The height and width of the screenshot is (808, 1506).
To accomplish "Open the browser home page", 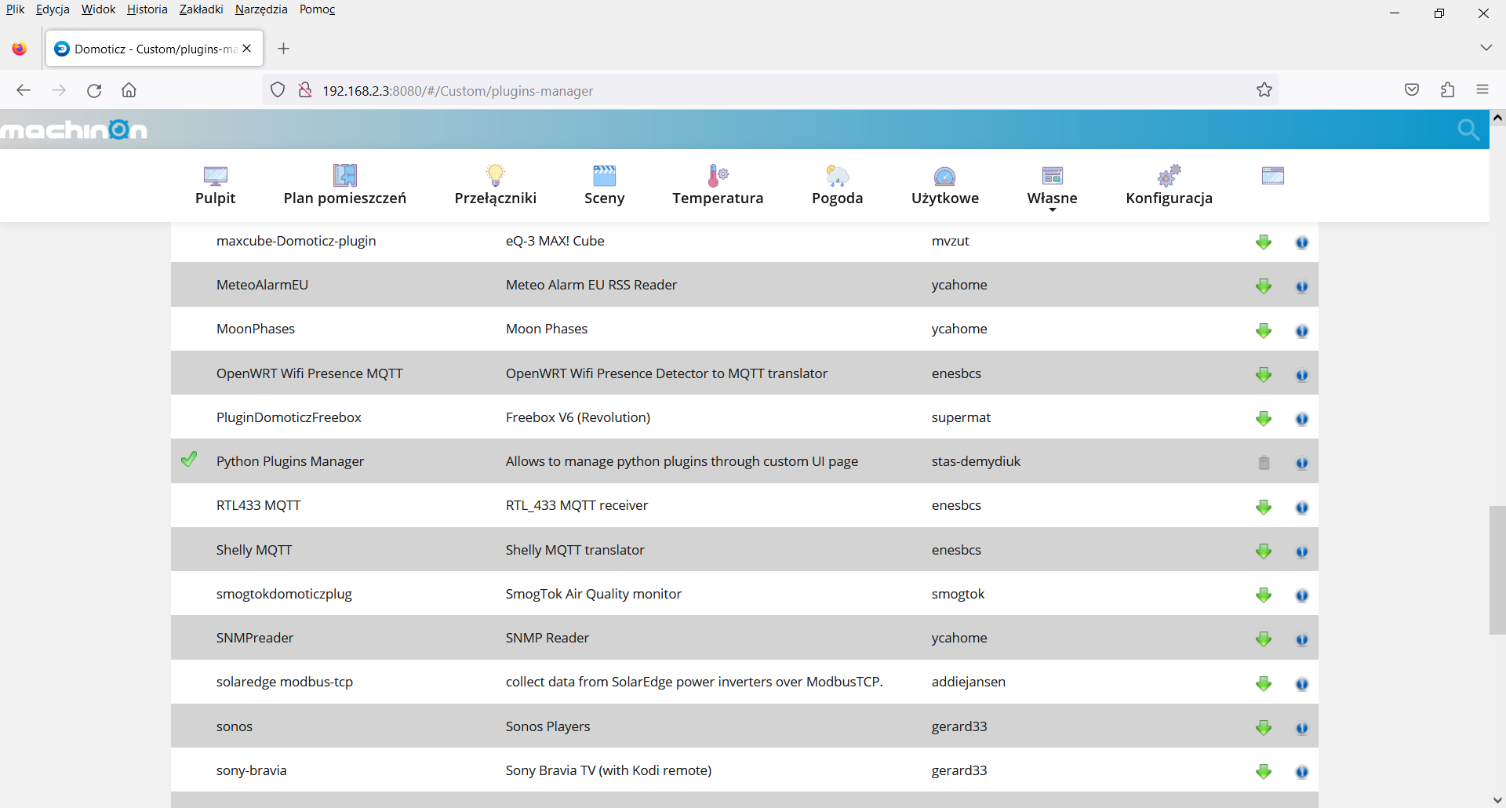I will (129, 90).
